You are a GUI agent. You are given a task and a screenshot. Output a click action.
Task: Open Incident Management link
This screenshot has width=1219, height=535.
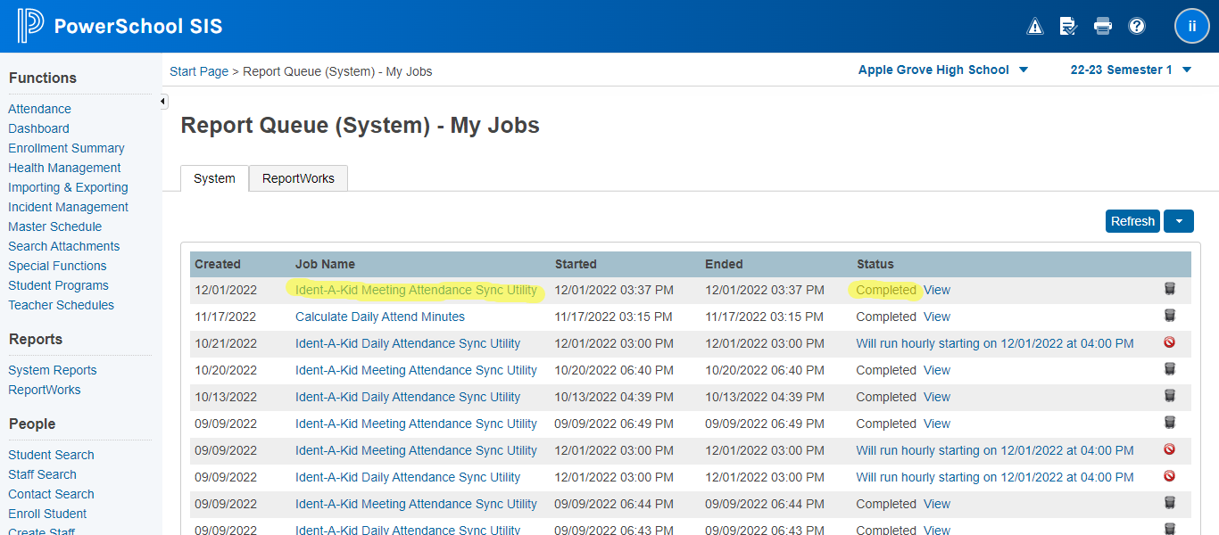click(68, 207)
